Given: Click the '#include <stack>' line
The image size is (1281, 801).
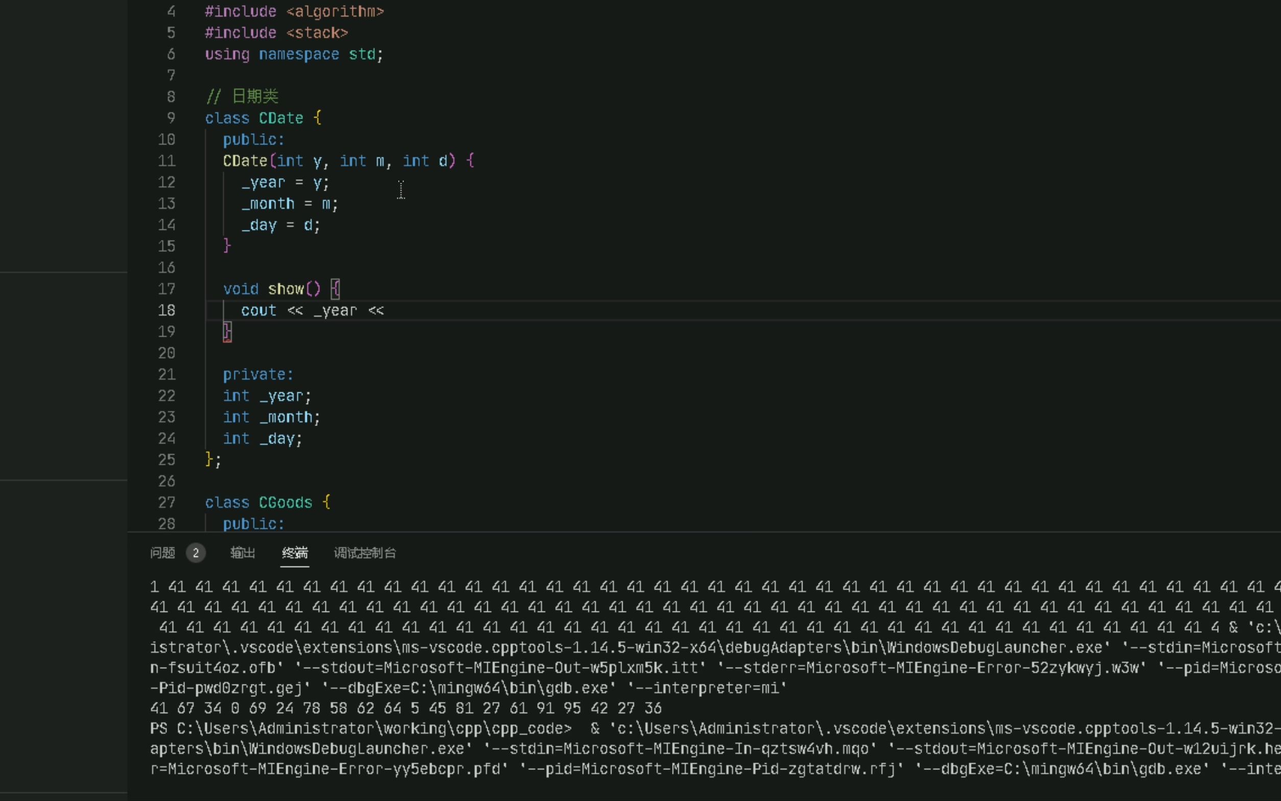Looking at the screenshot, I should [x=276, y=33].
